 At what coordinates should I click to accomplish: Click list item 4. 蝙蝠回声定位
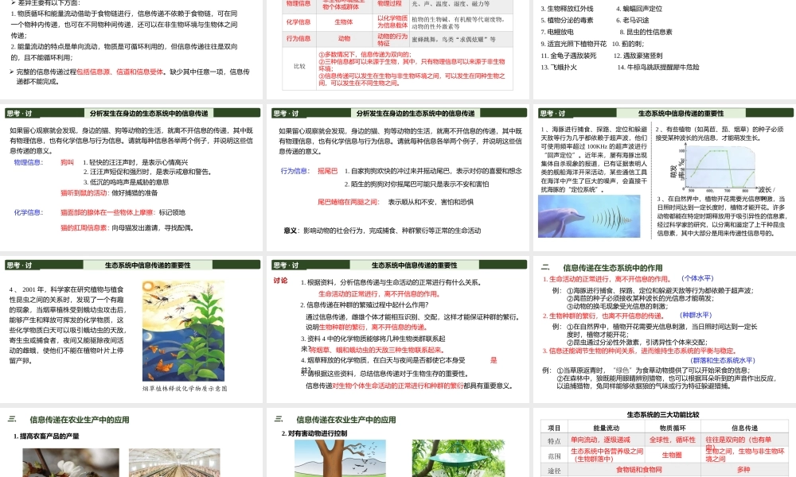639,9
